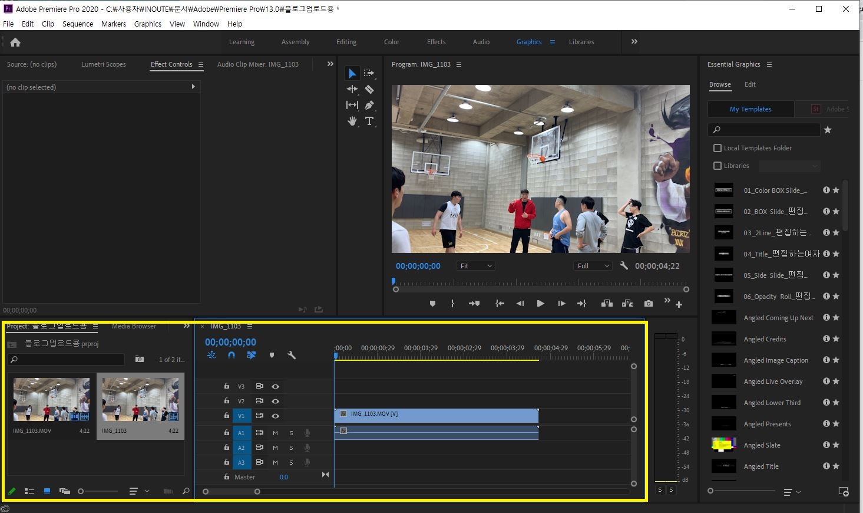Click the project thumbnail zoom slider
This screenshot has width=863, height=513.
click(x=81, y=491)
